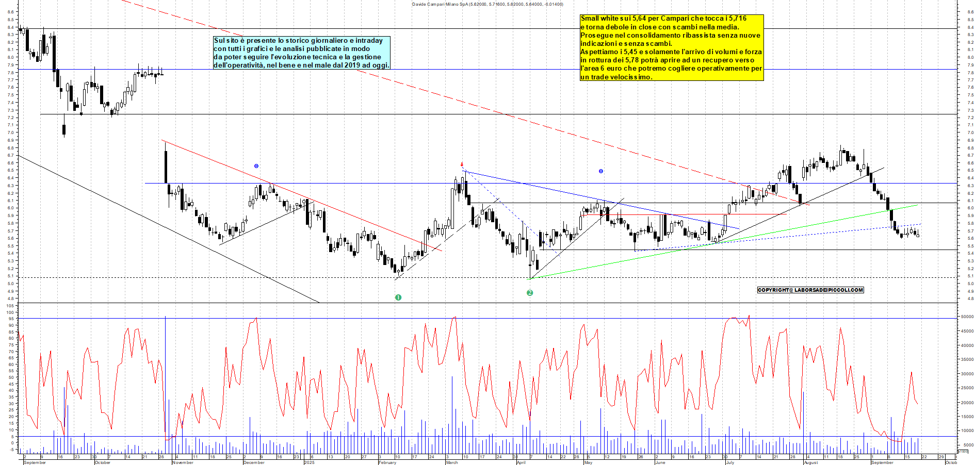Click the '10000' volume axis value
975x465 pixels.
click(967, 430)
